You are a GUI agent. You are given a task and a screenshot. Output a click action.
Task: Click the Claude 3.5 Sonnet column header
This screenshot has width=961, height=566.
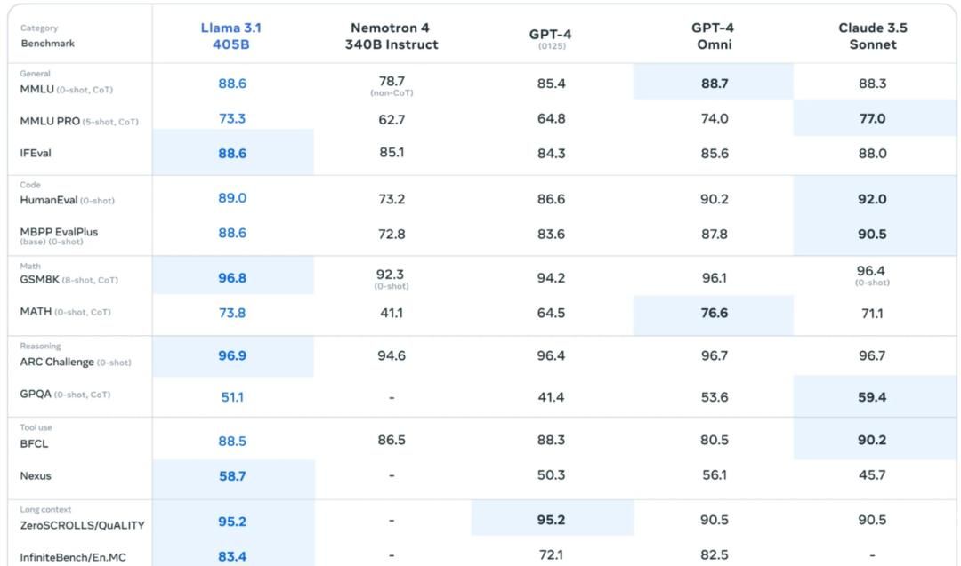coord(872,36)
